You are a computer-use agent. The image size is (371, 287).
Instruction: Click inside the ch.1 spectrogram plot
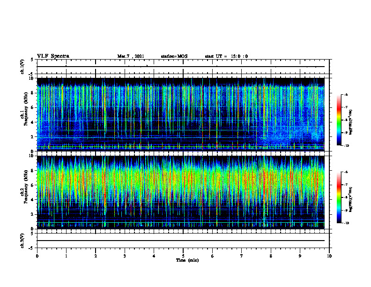click(180, 114)
